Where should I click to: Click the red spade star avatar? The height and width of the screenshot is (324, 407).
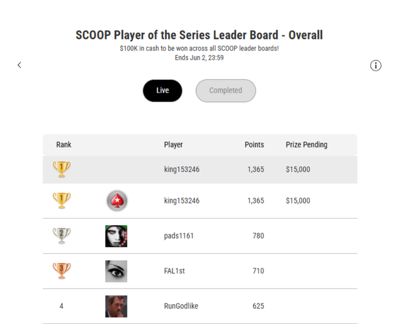click(117, 201)
